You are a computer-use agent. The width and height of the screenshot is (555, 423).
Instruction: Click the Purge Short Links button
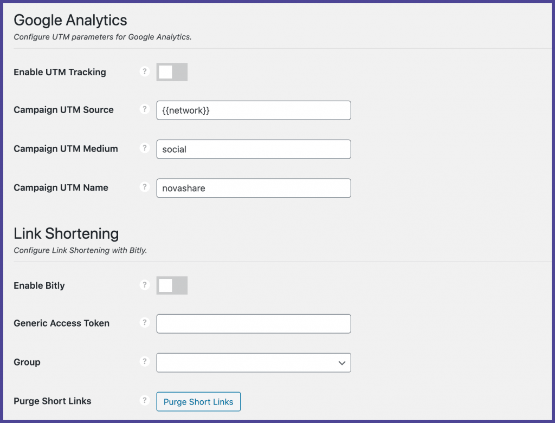(198, 402)
